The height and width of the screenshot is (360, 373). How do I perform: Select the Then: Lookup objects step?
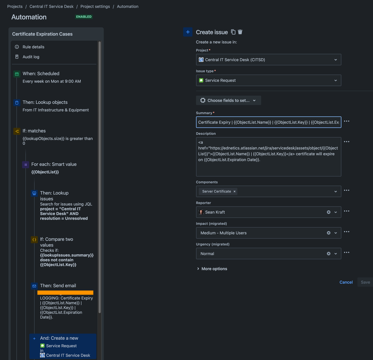(x=55, y=106)
